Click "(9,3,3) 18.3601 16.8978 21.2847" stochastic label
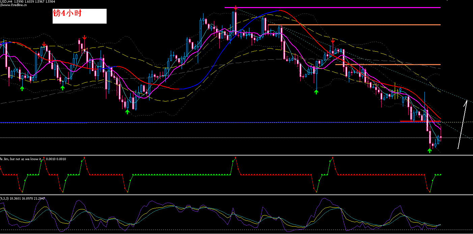The image size is (473, 234). pos(23,198)
